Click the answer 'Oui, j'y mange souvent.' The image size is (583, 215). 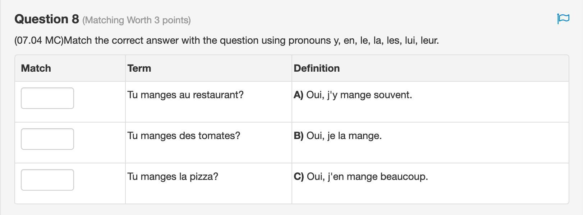pyautogui.click(x=359, y=95)
